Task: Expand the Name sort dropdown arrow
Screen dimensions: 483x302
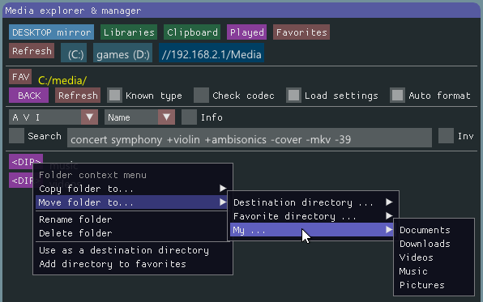Action: tap(167, 117)
